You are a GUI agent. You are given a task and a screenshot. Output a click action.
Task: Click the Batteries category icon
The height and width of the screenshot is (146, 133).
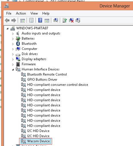[18, 38]
